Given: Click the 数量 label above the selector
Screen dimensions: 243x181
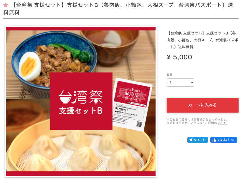Looking at the screenshot, I should tap(170, 75).
